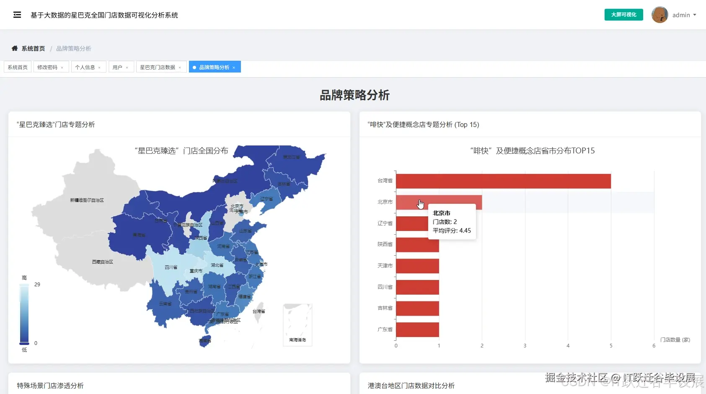Close the 修改密码 tab
This screenshot has width=706, height=394.
pyautogui.click(x=62, y=67)
